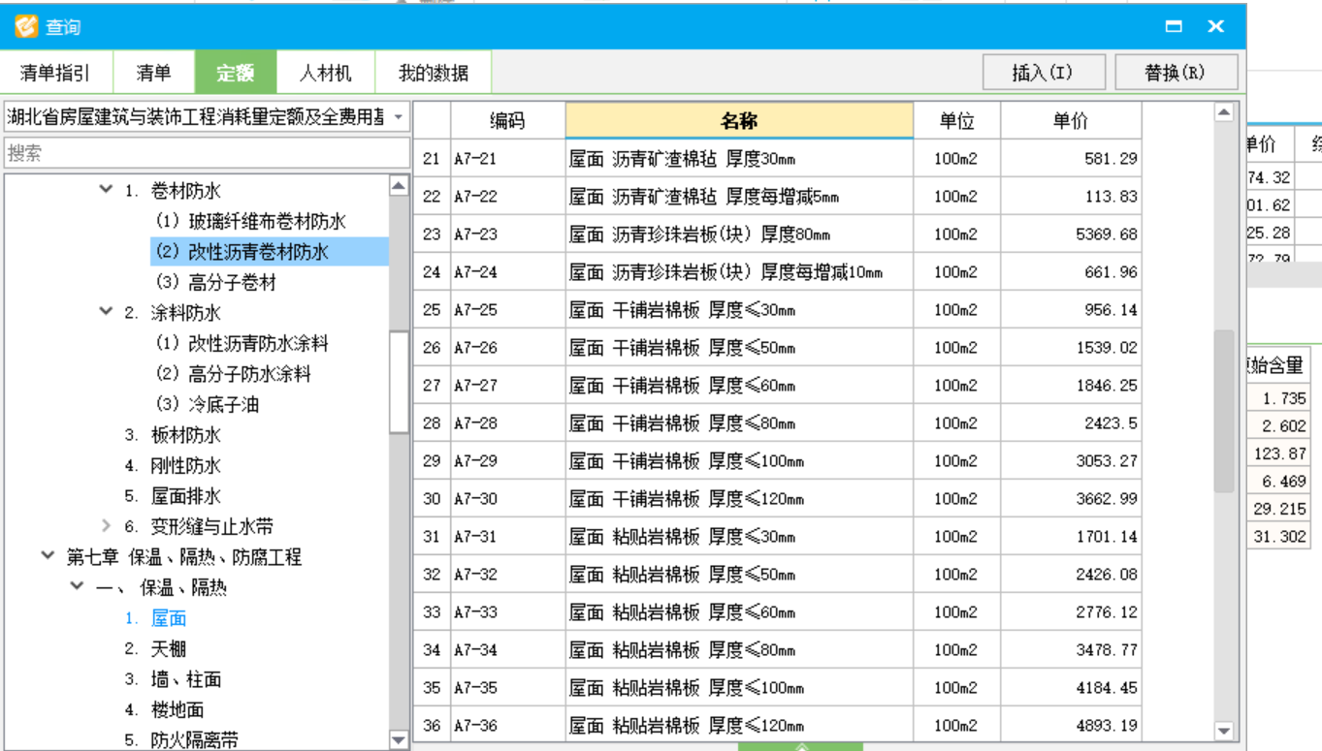1322x751 pixels.
Task: Select row A7-35 粘贴岩棉板 厚度≤100mm
Action: (x=777, y=687)
